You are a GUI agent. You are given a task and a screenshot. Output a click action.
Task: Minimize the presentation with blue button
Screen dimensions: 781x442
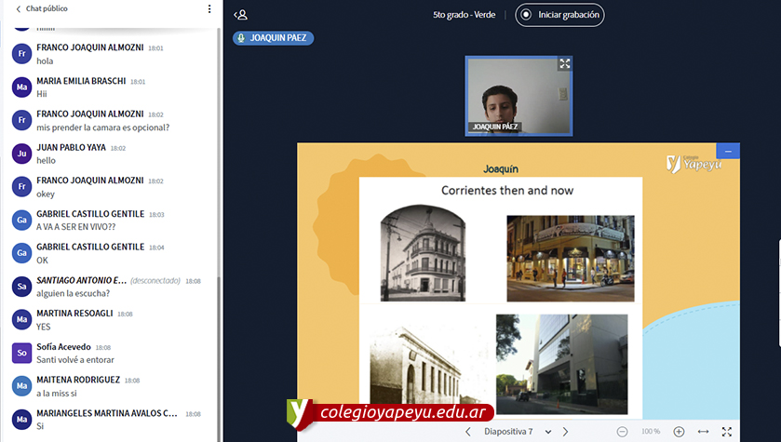[x=728, y=151]
